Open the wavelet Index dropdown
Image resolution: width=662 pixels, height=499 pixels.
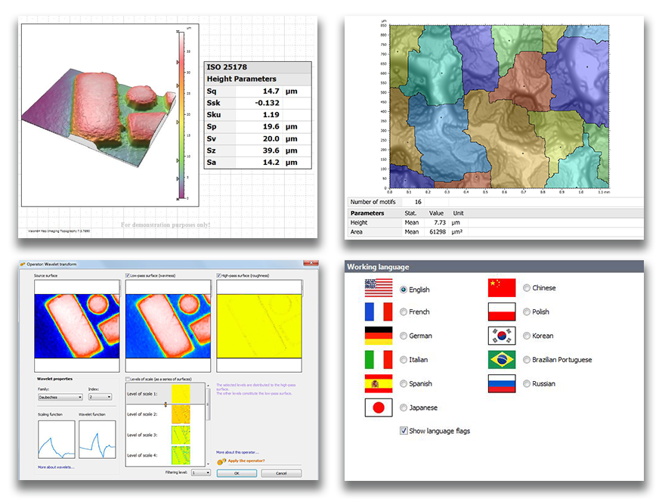point(99,396)
